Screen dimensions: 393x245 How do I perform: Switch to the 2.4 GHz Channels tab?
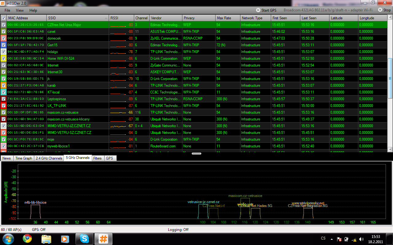[x=49, y=158]
